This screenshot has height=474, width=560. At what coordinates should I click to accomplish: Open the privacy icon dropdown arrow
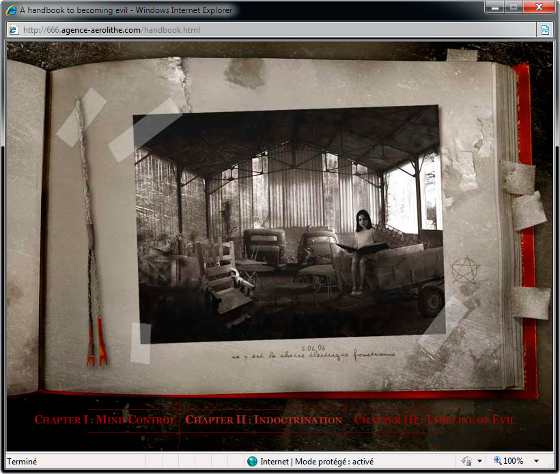tap(480, 462)
